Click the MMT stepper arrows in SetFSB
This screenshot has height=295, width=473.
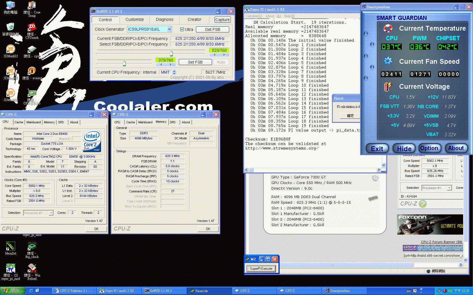pos(174,72)
